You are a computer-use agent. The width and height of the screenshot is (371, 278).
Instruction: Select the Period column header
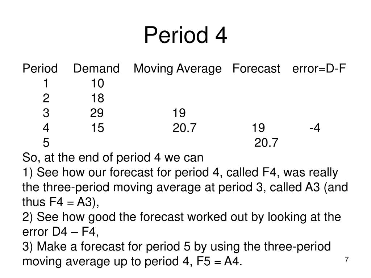pos(40,68)
